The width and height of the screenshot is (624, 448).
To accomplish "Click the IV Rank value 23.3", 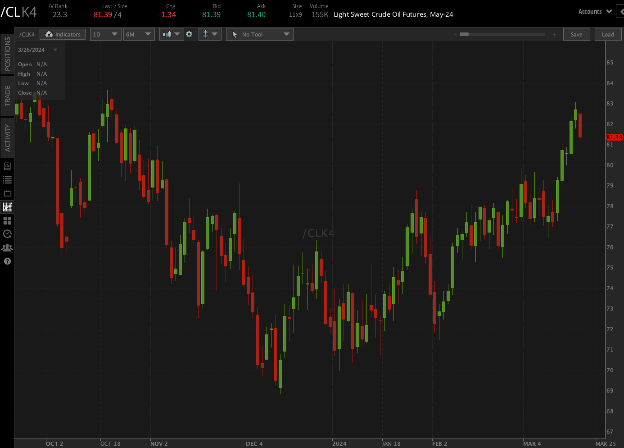I will coord(60,14).
